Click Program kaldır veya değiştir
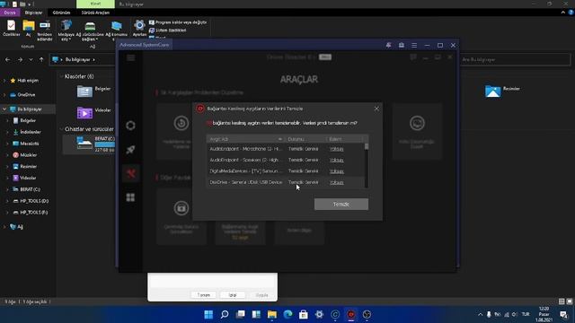The width and height of the screenshot is (575, 323). tap(178, 22)
